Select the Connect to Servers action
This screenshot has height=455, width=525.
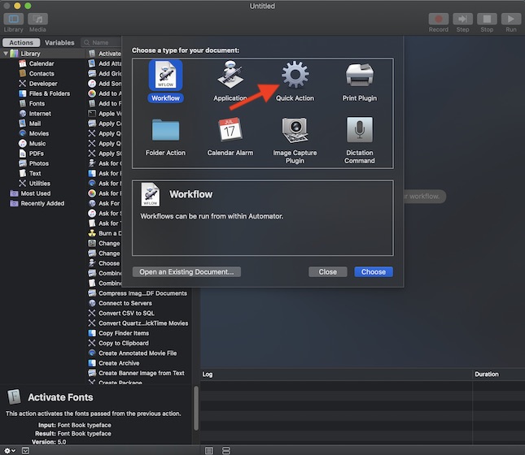pos(125,303)
